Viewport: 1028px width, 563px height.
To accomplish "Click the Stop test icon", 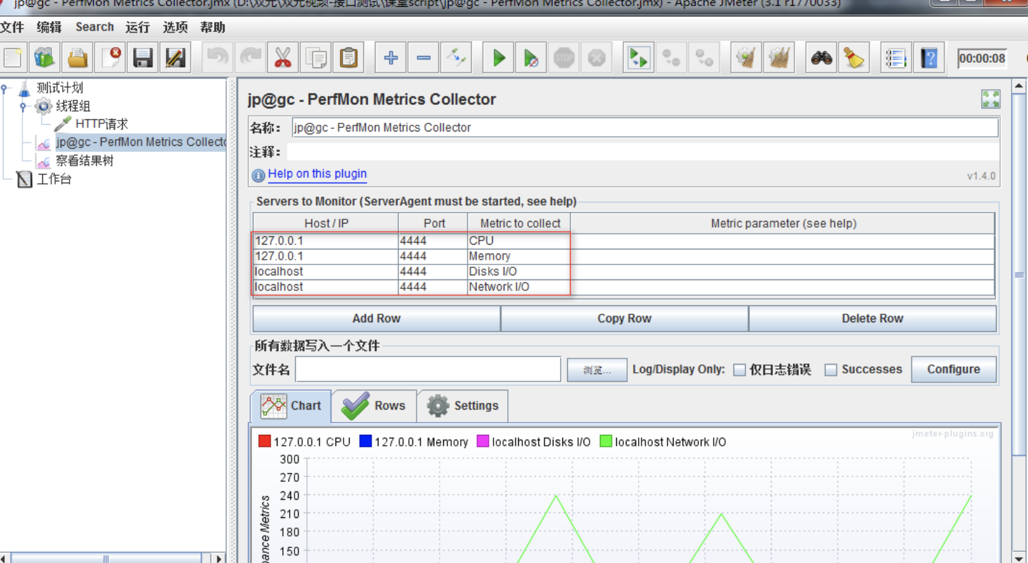I will click(564, 58).
